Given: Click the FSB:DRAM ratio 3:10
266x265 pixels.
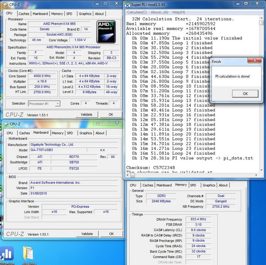Looking at the screenshot, I should point(198,224).
